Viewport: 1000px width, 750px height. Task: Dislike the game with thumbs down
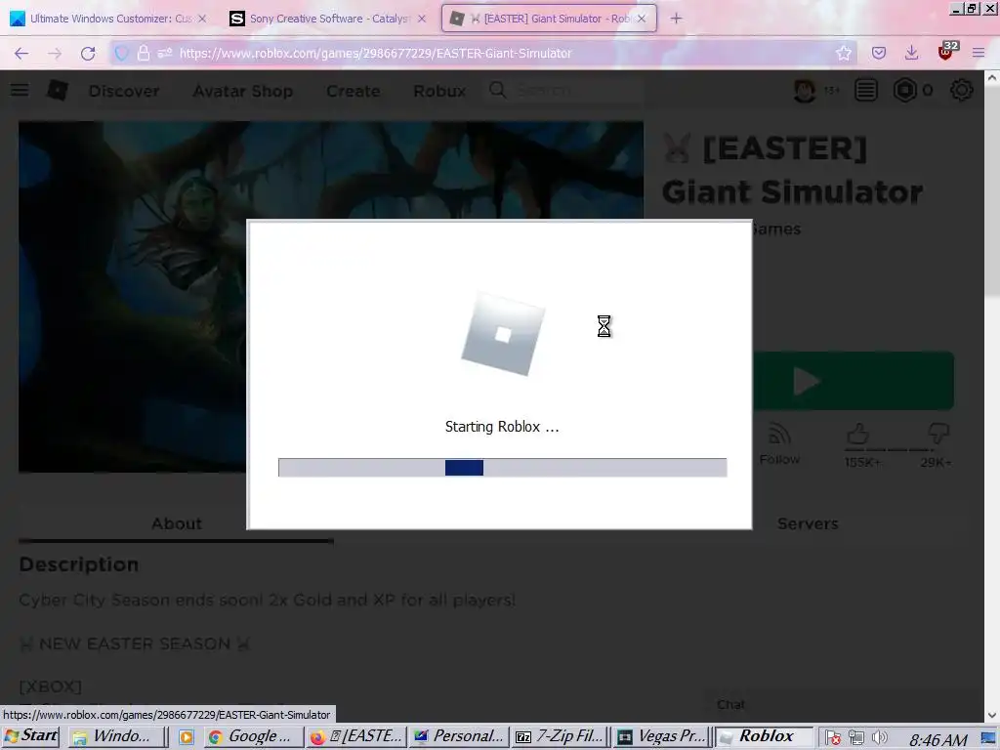(x=937, y=435)
